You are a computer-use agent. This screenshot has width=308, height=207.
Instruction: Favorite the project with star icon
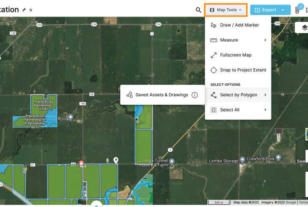pos(31,10)
